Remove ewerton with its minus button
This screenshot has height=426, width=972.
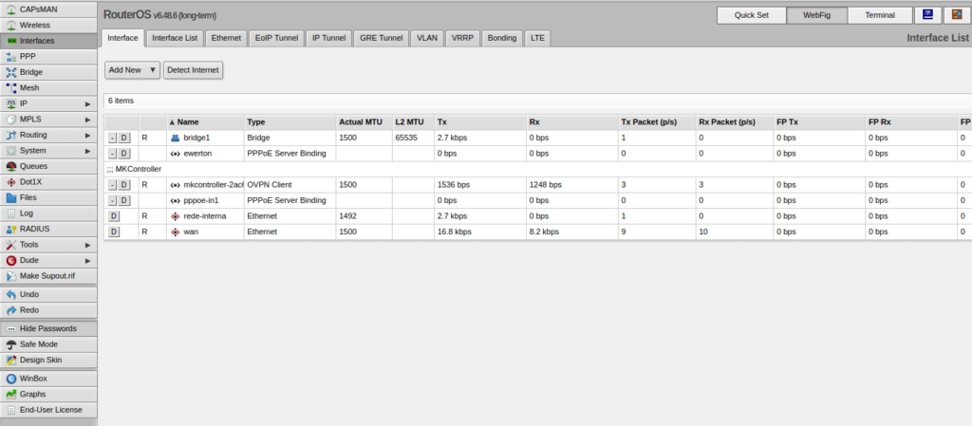pyautogui.click(x=112, y=154)
